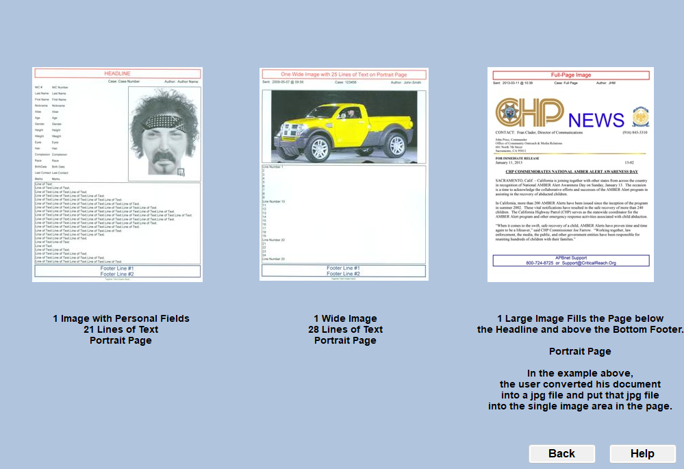Image resolution: width=684 pixels, height=469 pixels.
Task: Open Help
Action: coord(642,454)
